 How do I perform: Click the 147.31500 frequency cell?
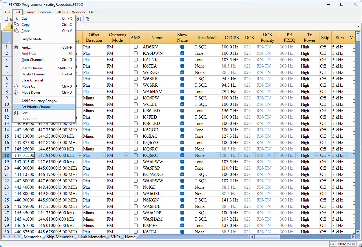23,155
